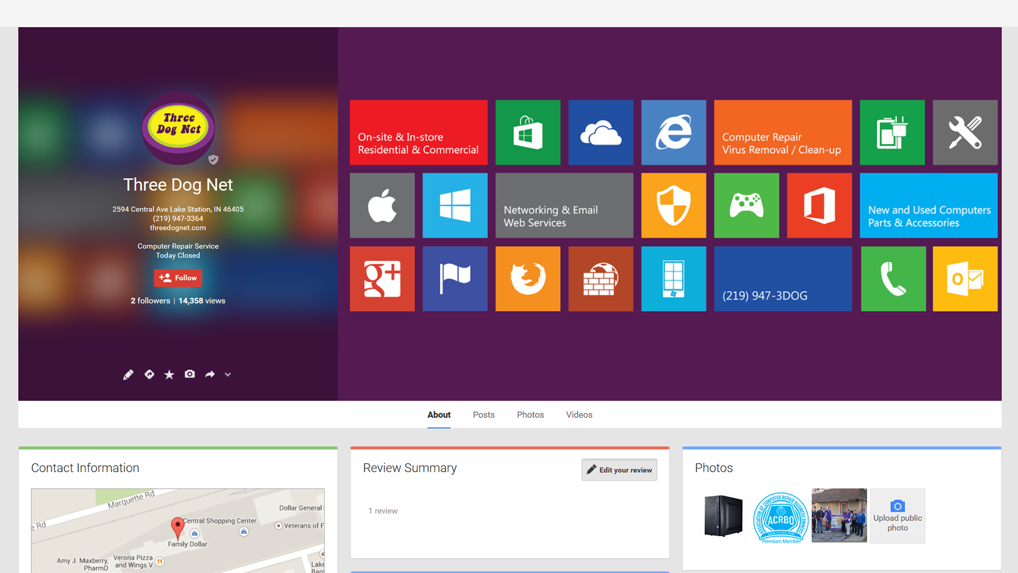1018x573 pixels.
Task: Click the pencil edit icon under profile
Action: 128,375
